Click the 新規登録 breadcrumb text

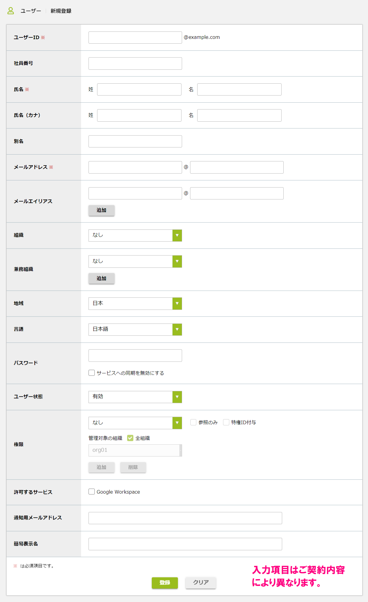click(61, 11)
